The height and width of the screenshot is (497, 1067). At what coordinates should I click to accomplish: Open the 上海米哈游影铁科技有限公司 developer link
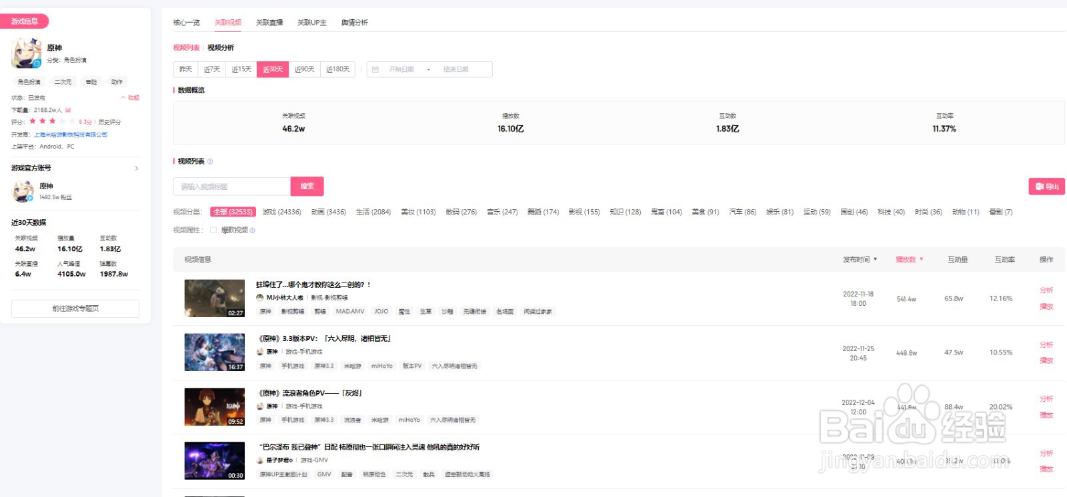pyautogui.click(x=71, y=135)
